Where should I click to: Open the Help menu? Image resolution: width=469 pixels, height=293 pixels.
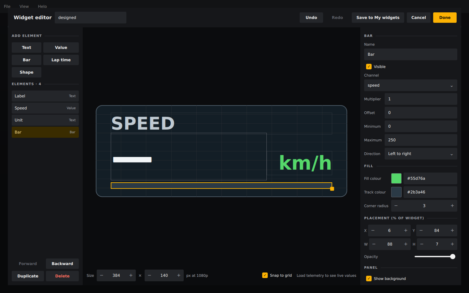pos(42,7)
